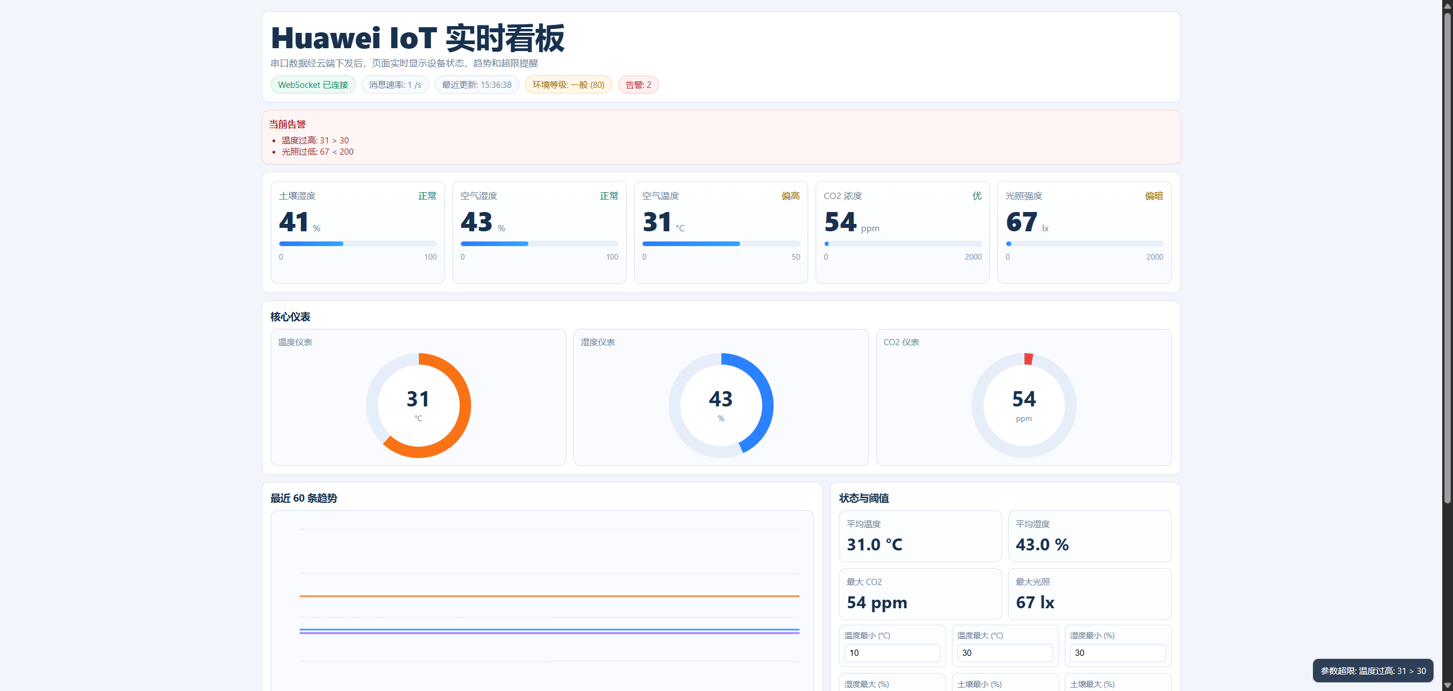The width and height of the screenshot is (1453, 691).
Task: Click the 41 % soil humidity value
Action: pyautogui.click(x=300, y=222)
